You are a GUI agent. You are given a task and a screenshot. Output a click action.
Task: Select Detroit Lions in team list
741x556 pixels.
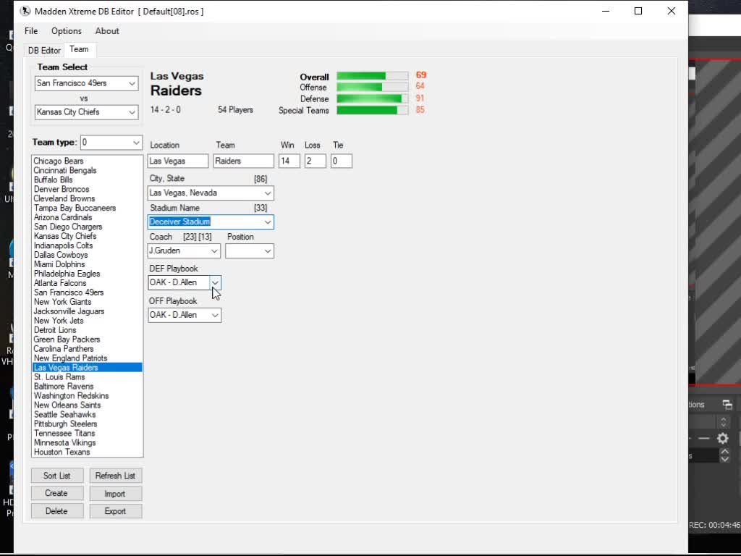click(x=87, y=330)
